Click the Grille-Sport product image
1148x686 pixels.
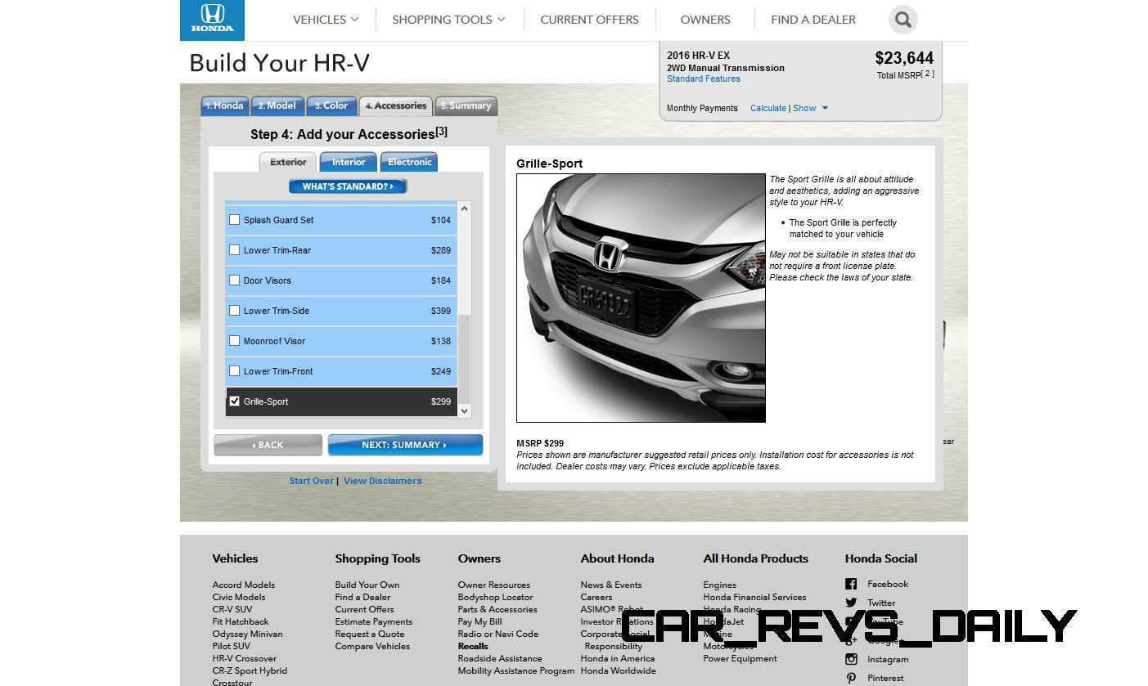(641, 298)
